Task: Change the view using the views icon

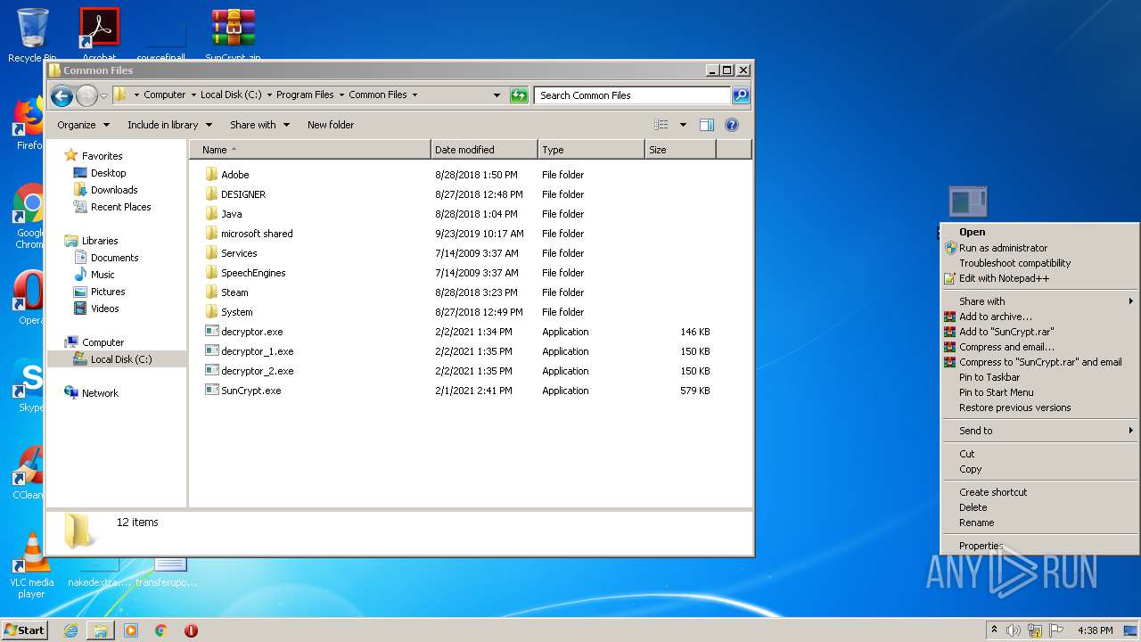Action: coord(661,125)
